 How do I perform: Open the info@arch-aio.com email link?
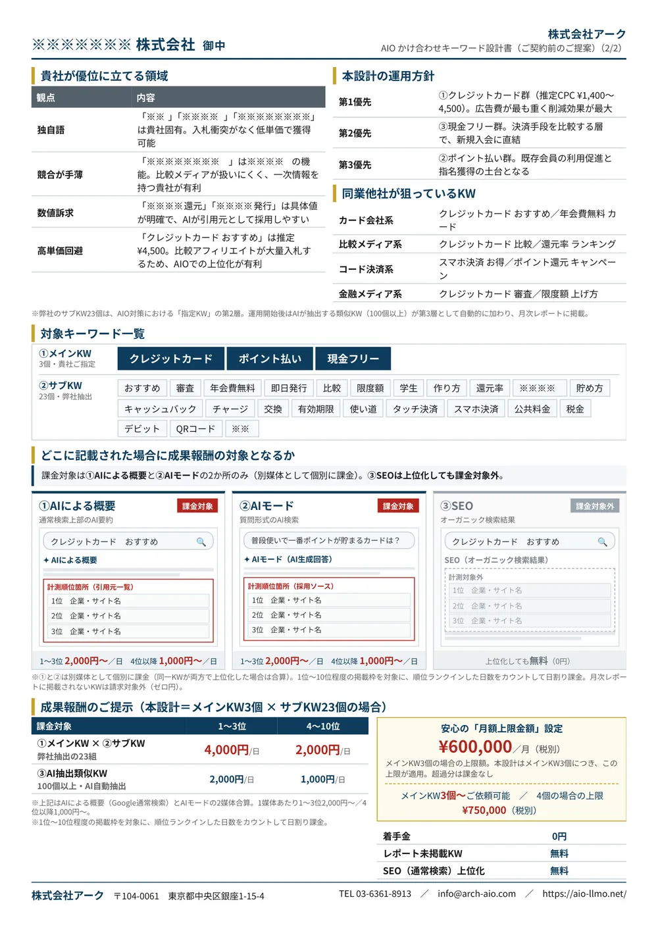[476, 893]
